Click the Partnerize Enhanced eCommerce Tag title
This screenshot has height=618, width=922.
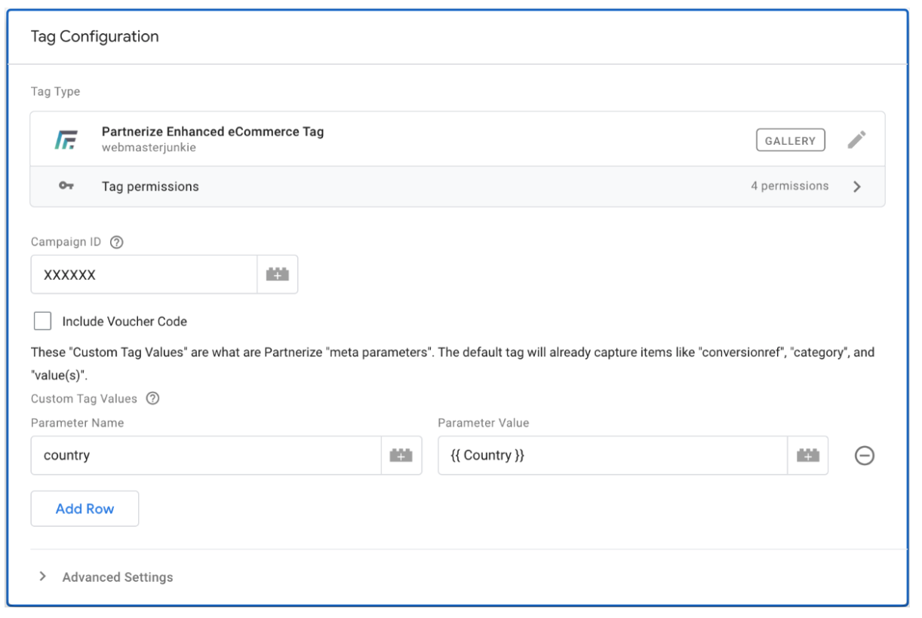(213, 131)
